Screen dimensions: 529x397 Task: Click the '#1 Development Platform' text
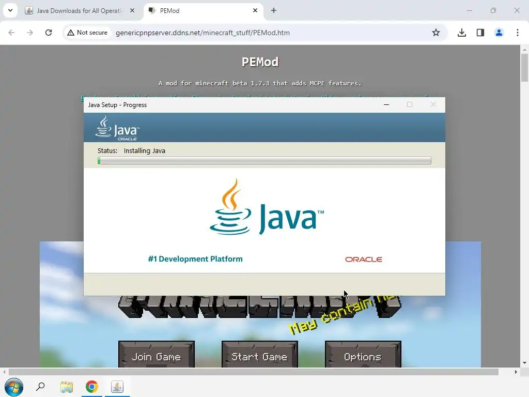(x=195, y=259)
